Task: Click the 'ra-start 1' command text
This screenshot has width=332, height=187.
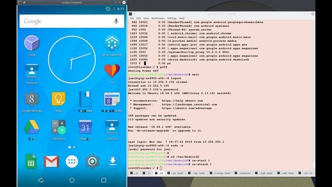Action: point(201,161)
